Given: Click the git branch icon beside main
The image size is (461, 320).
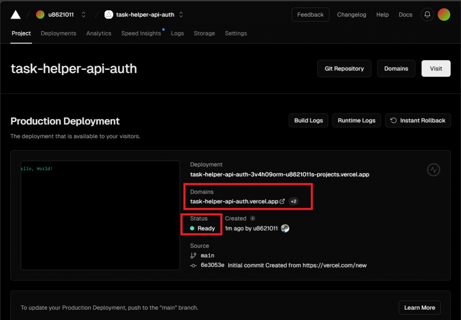Looking at the screenshot, I should pos(193,256).
